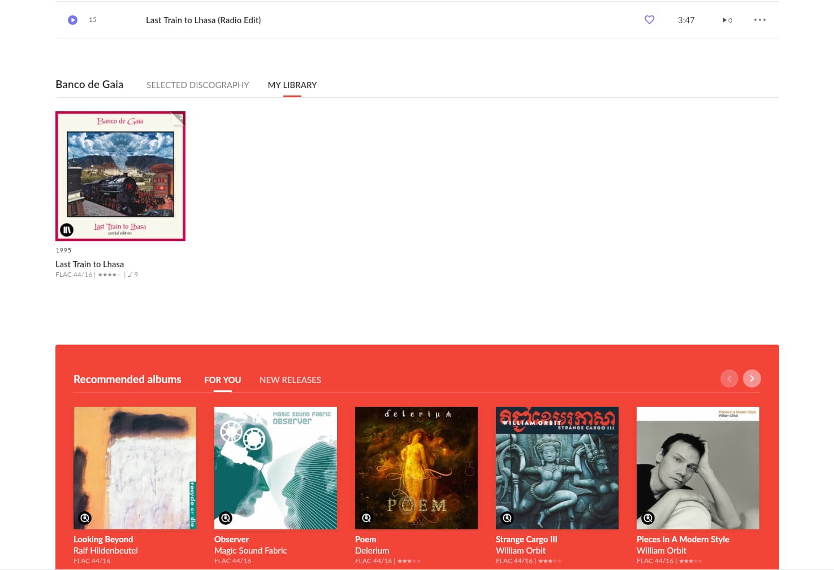Open the three-dot options menu for track 15
This screenshot has height=570, width=834.
click(760, 20)
